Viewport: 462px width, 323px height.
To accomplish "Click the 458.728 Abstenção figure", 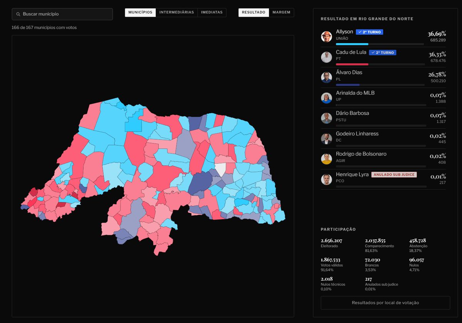I will (x=418, y=241).
